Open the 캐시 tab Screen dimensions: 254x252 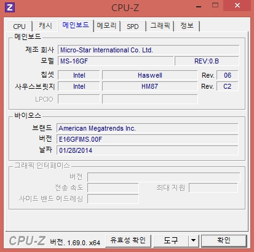point(46,26)
